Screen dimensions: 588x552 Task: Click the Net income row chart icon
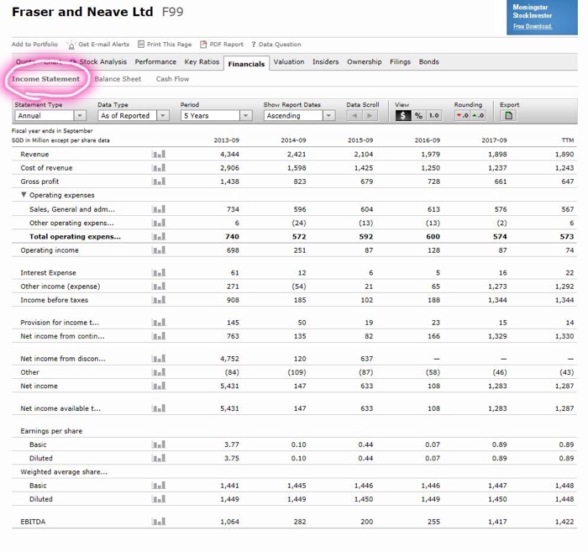click(159, 386)
